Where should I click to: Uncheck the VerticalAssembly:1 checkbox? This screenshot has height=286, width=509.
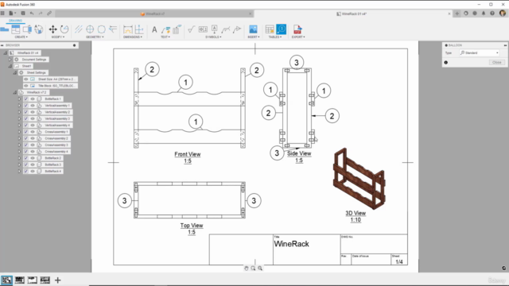(26, 106)
